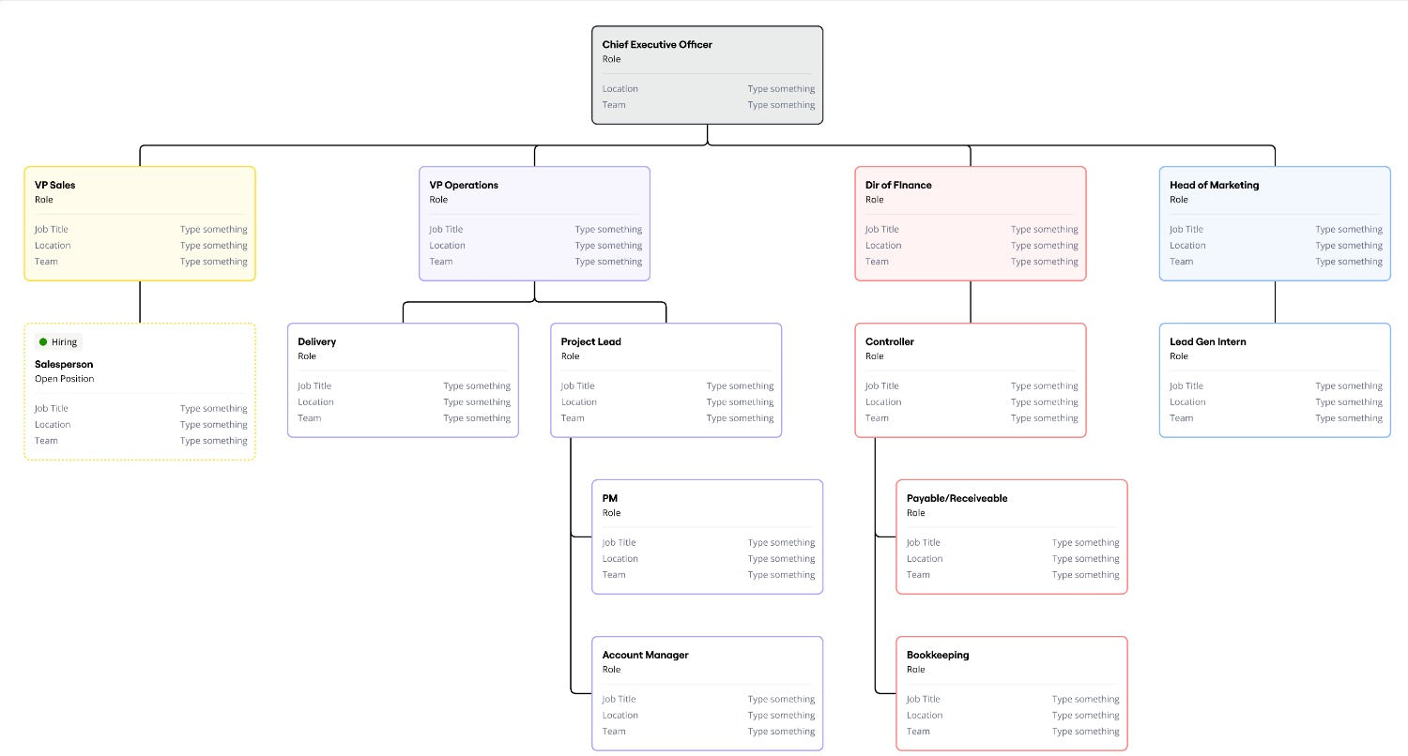Click Location value field in CEO card

781,89
